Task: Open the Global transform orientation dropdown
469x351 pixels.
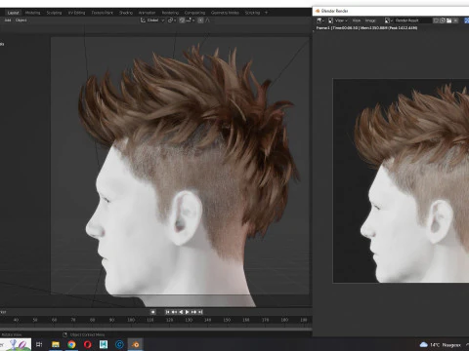Action: click(x=152, y=20)
